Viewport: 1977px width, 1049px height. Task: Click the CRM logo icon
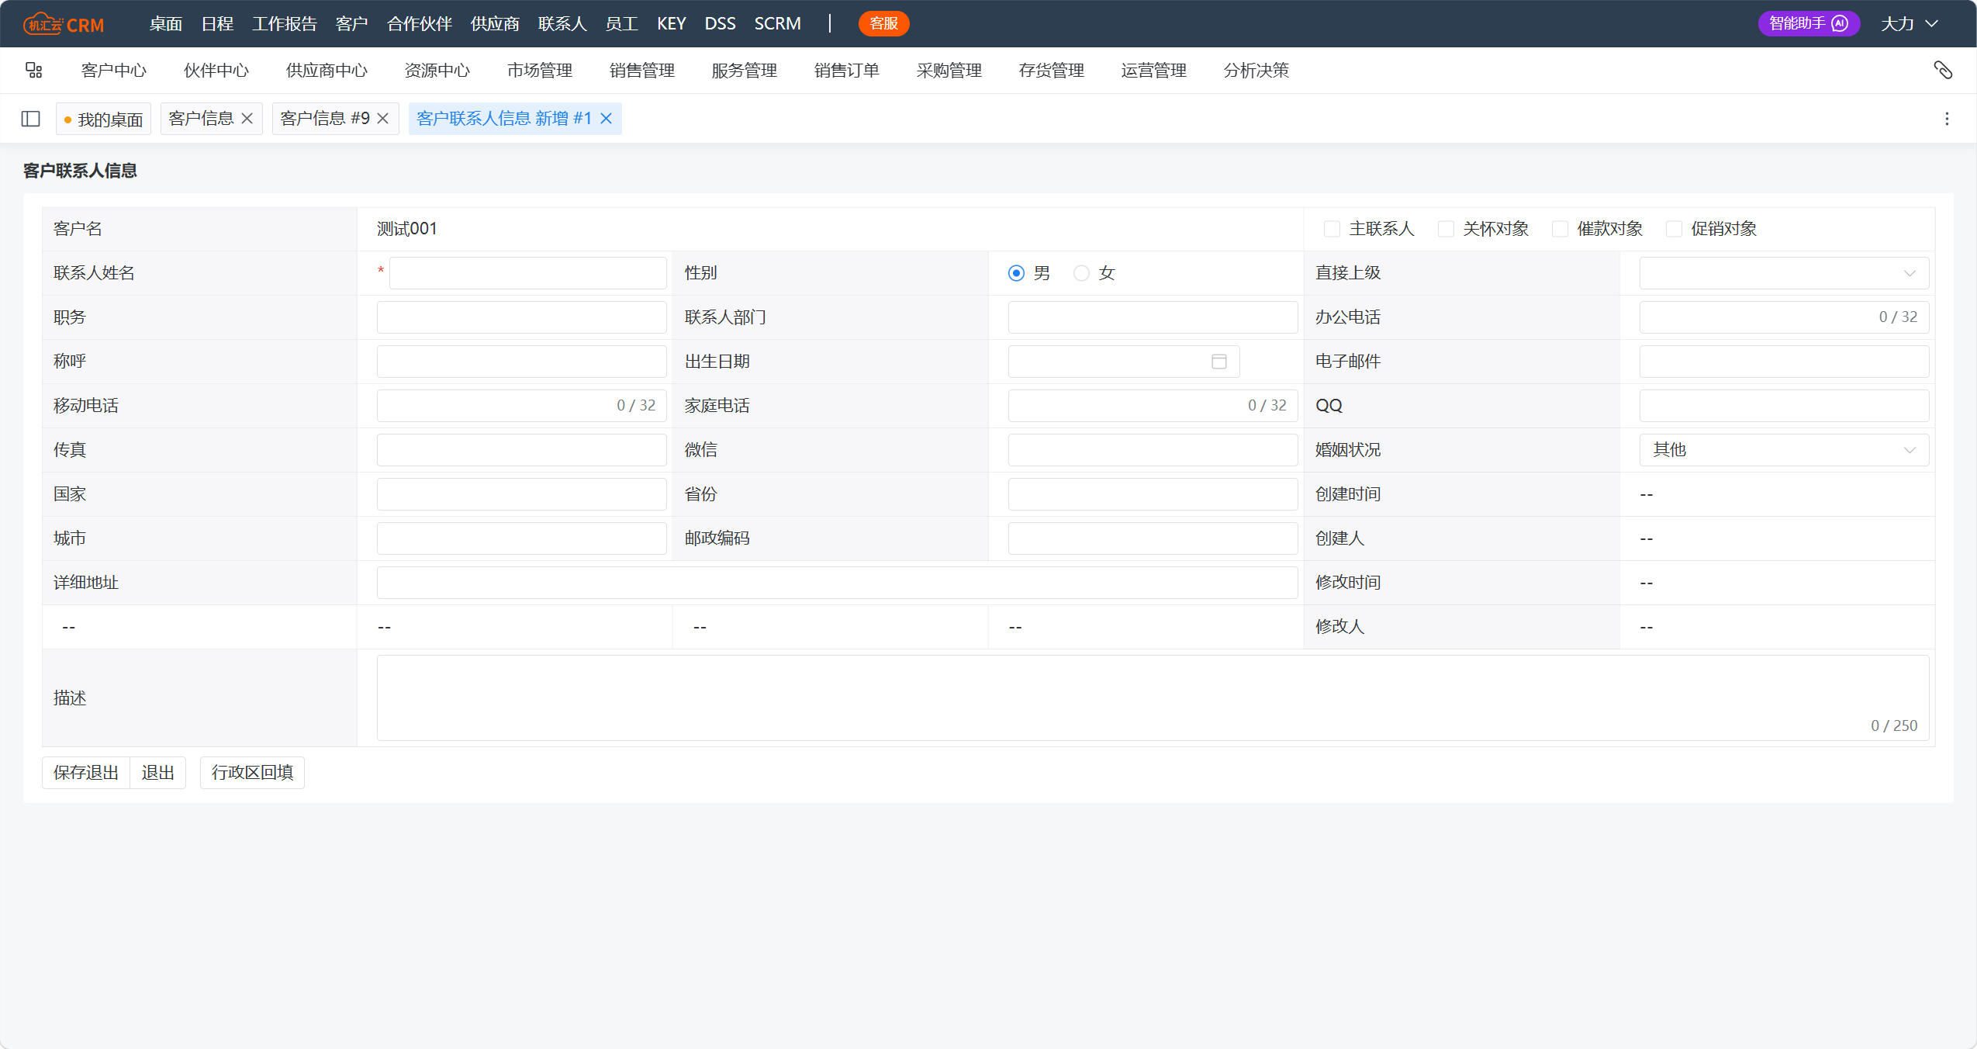click(x=64, y=24)
